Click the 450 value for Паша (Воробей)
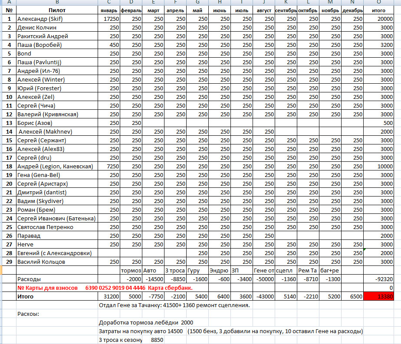401x344 pixels. click(x=109, y=45)
